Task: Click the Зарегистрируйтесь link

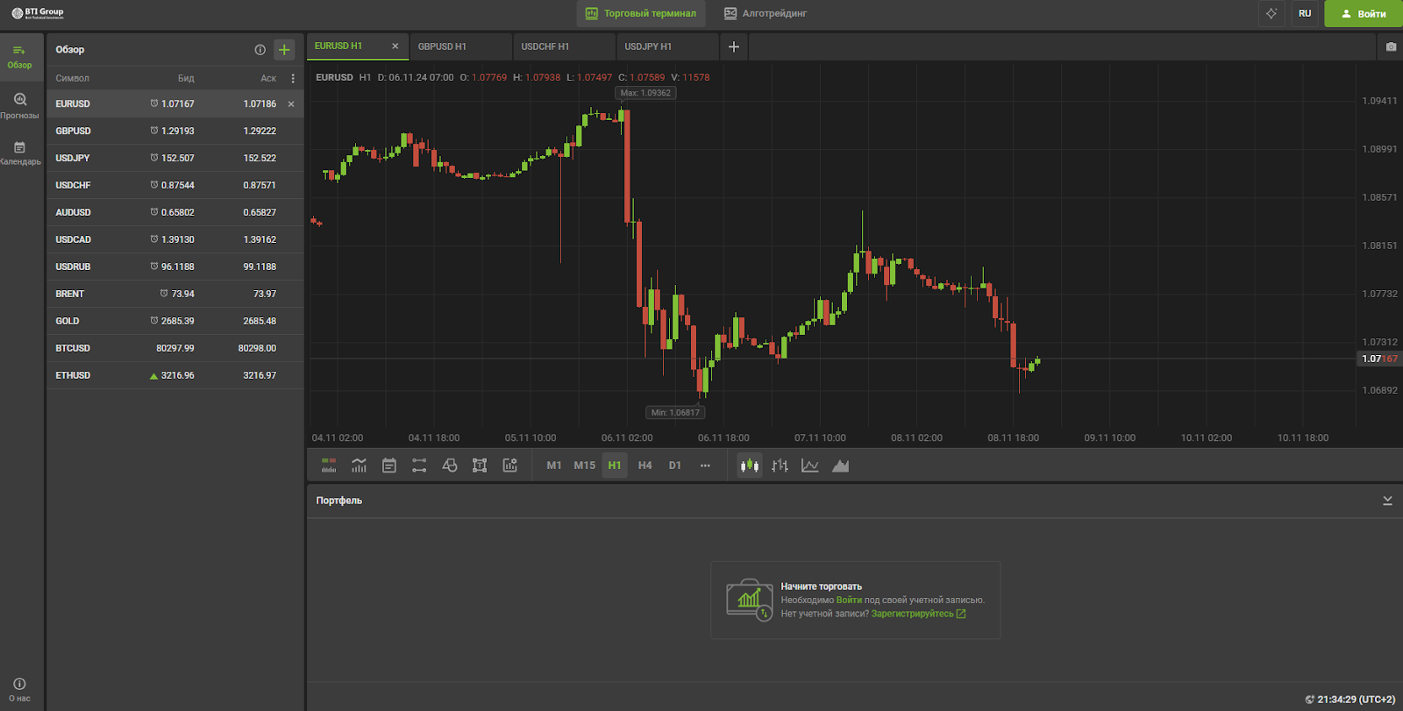Action: [912, 614]
